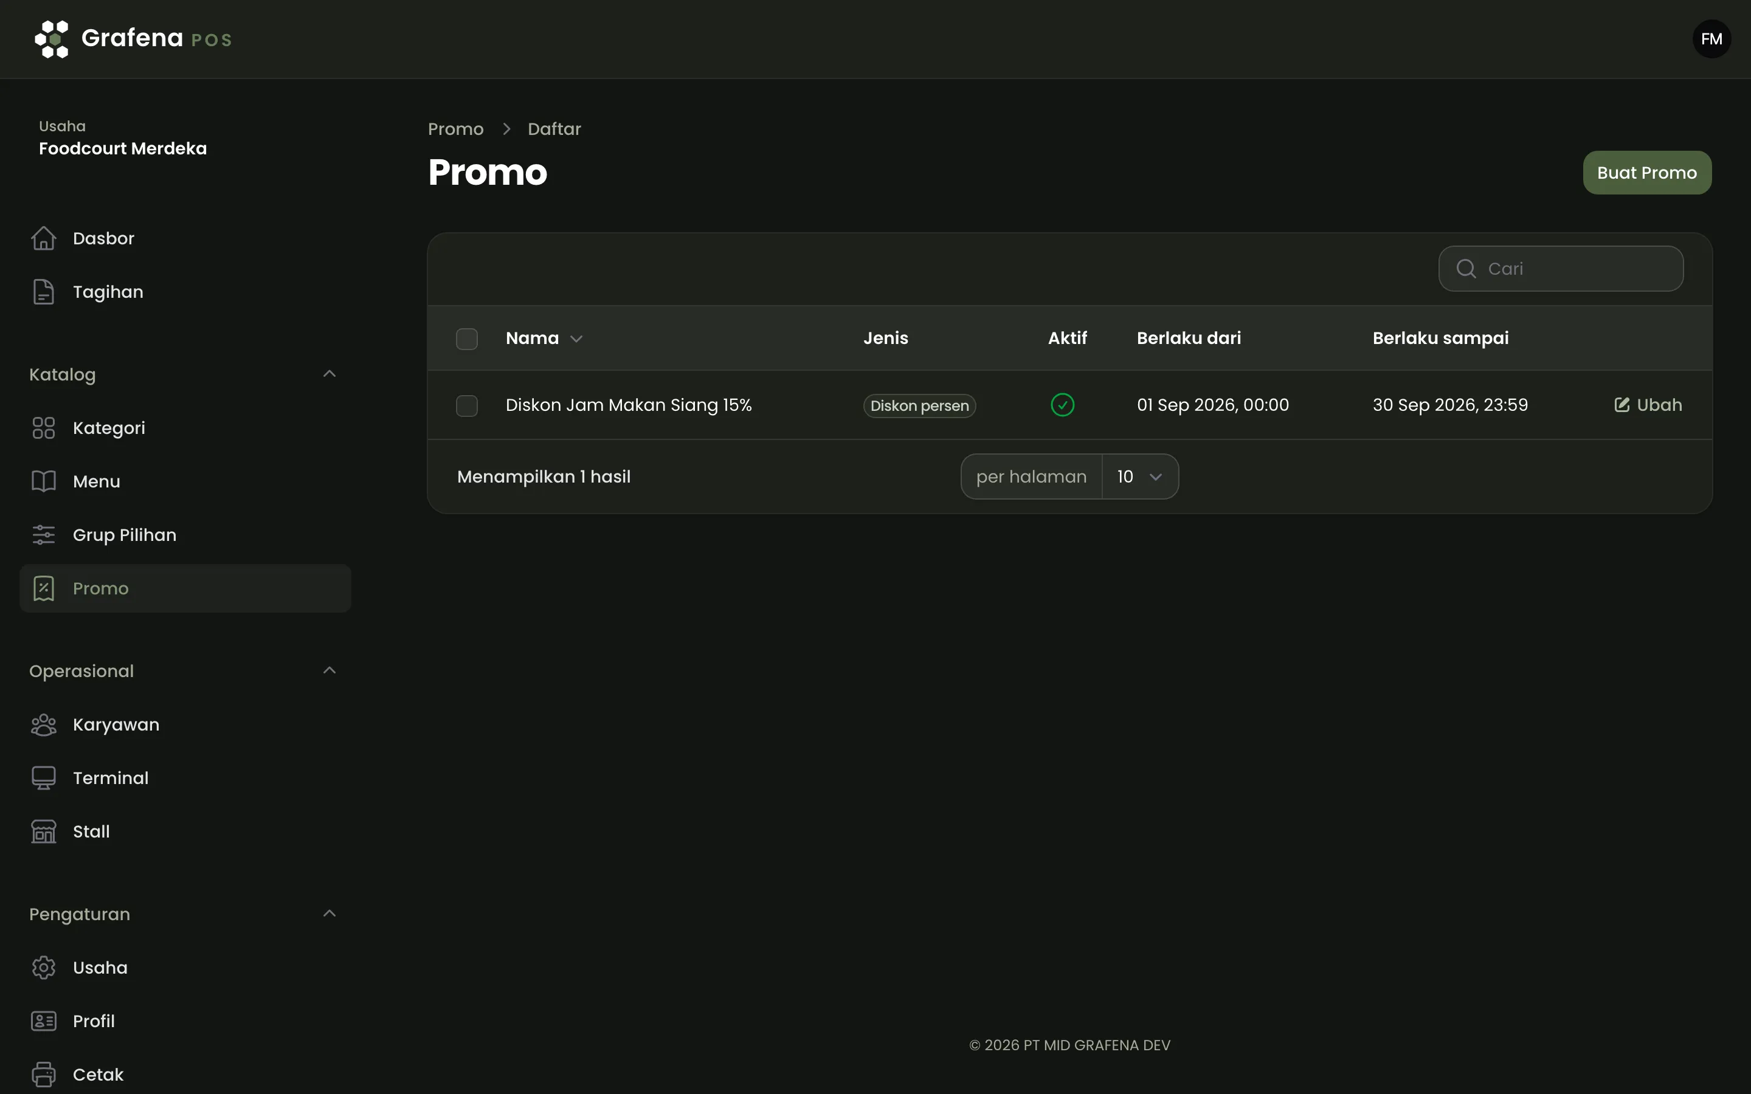Click the Ubah pencil edit icon

click(1621, 404)
